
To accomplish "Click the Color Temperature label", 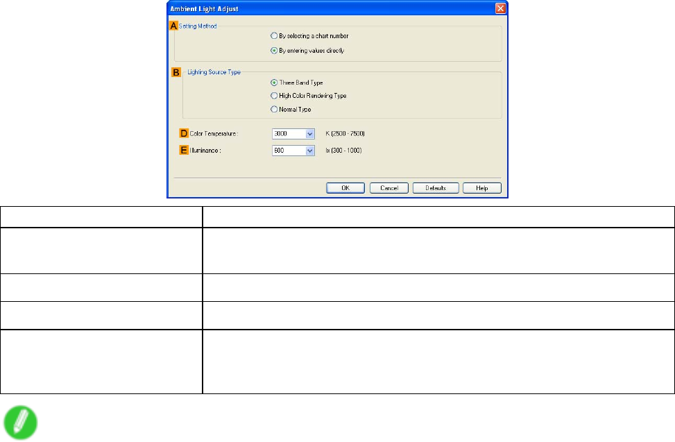I will tap(214, 134).
